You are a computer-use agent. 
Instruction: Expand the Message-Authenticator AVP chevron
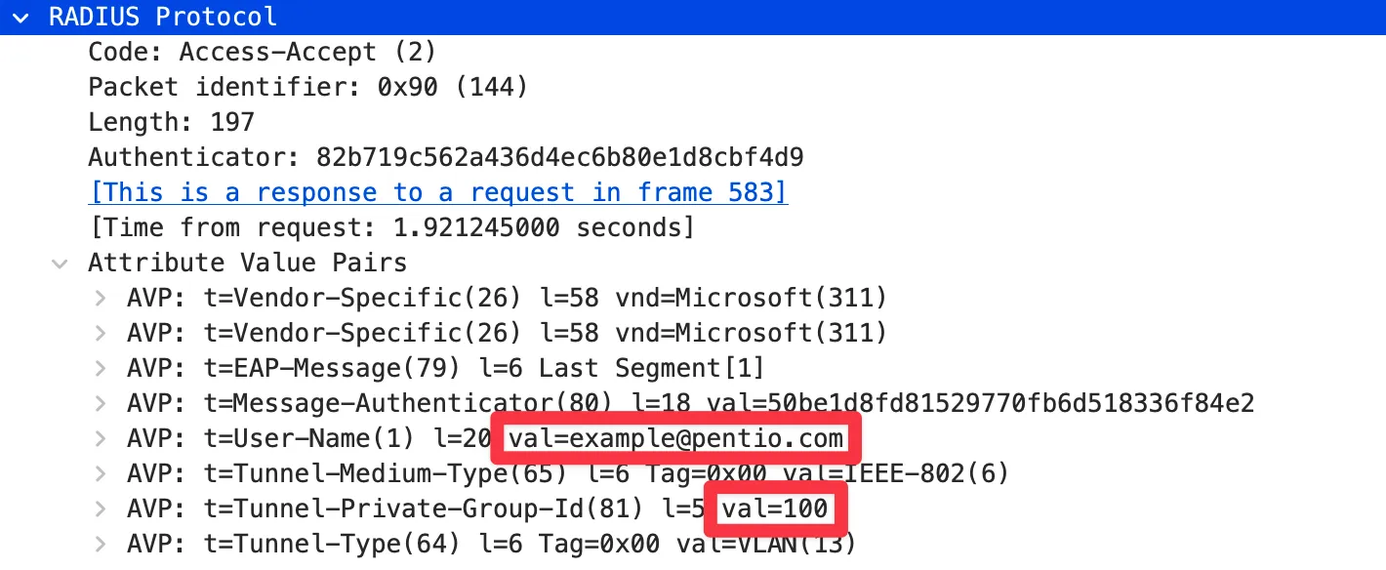point(100,403)
